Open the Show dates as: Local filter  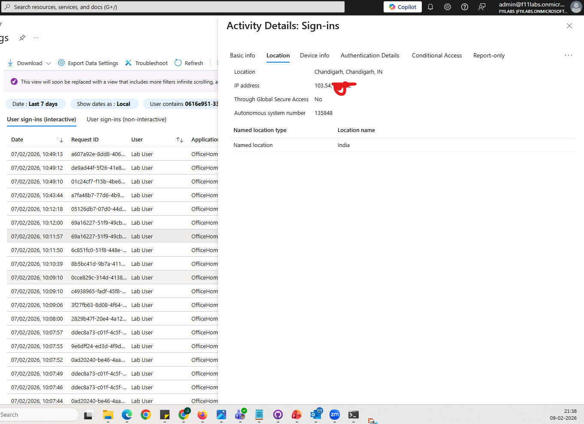click(x=104, y=104)
